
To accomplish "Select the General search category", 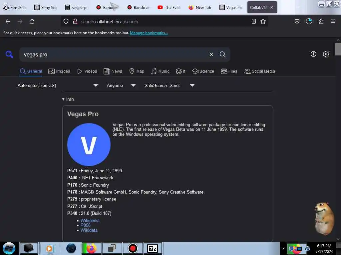I will coord(31,71).
